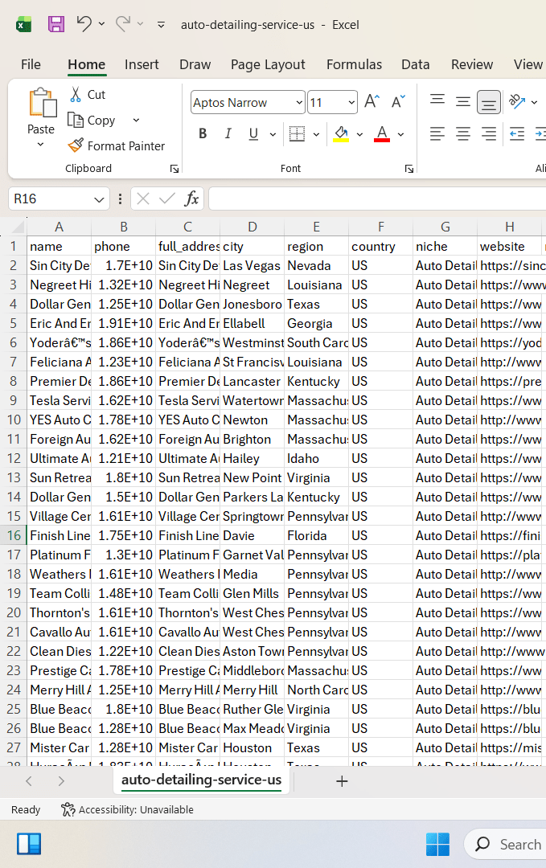Open the Font settings dialog launcher

tap(409, 169)
